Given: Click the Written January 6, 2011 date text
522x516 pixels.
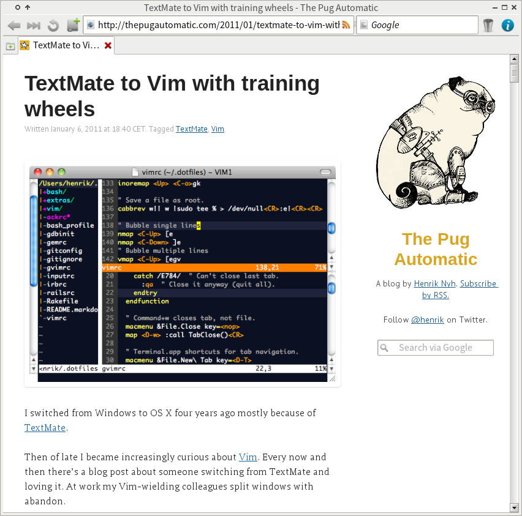Looking at the screenshot, I should click(x=85, y=129).
